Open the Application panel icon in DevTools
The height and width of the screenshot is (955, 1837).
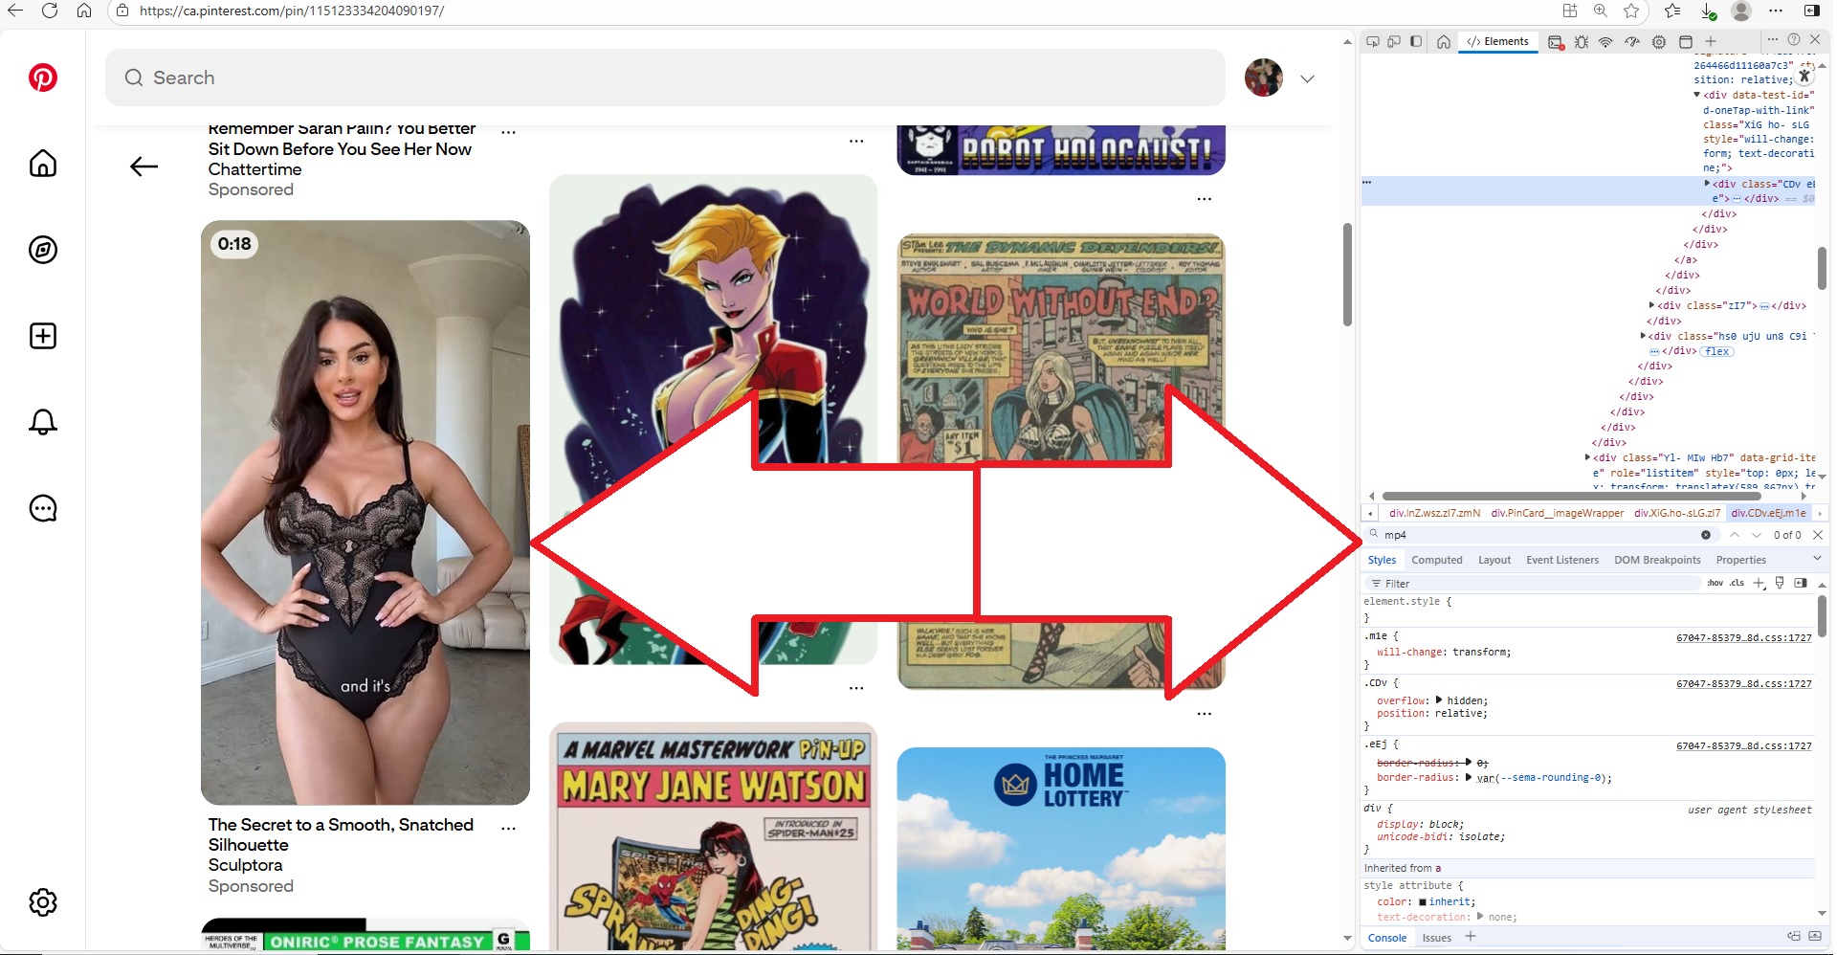(1686, 42)
